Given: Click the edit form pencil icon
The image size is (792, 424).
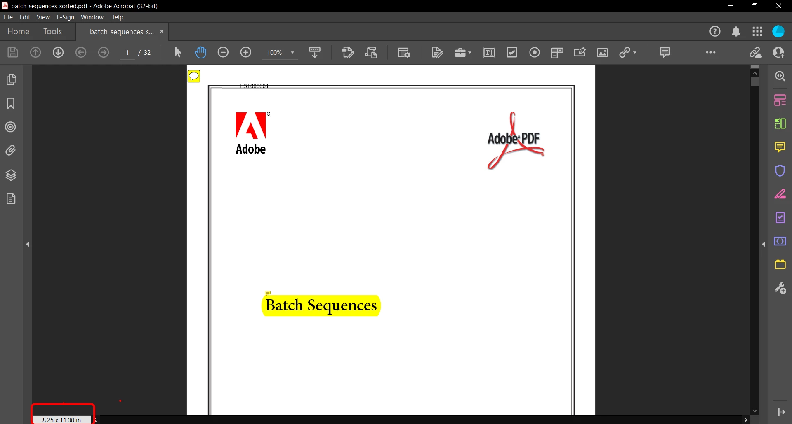Looking at the screenshot, I should click(x=437, y=53).
